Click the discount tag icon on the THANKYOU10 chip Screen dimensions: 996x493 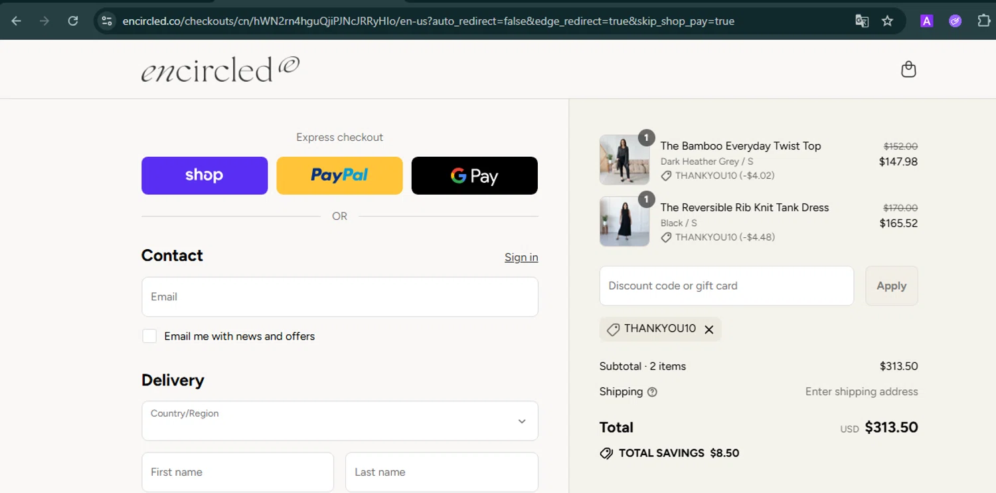(613, 330)
